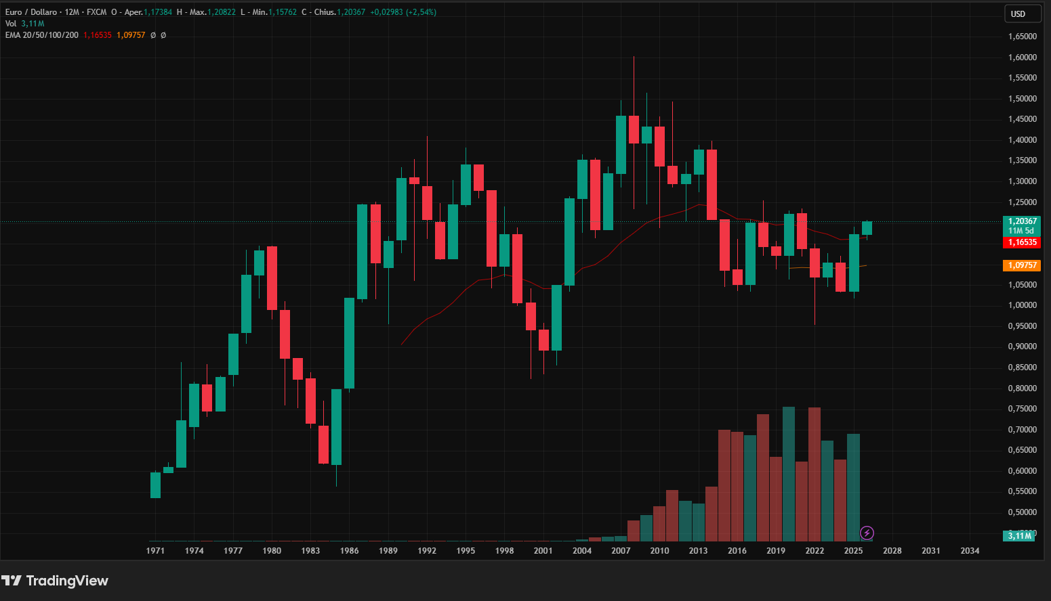Click the 0,85000 price axis label

[1023, 368]
